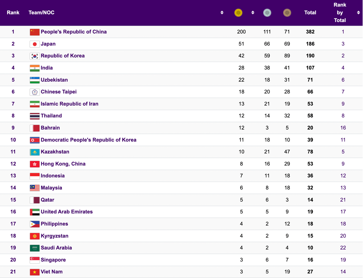Click the silver medal column icon
Image resolution: width=363 pixels, height=278 pixels.
click(x=267, y=13)
